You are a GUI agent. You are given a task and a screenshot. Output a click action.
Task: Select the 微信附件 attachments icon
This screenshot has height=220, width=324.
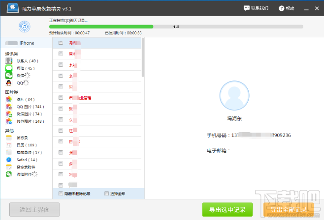point(9,174)
